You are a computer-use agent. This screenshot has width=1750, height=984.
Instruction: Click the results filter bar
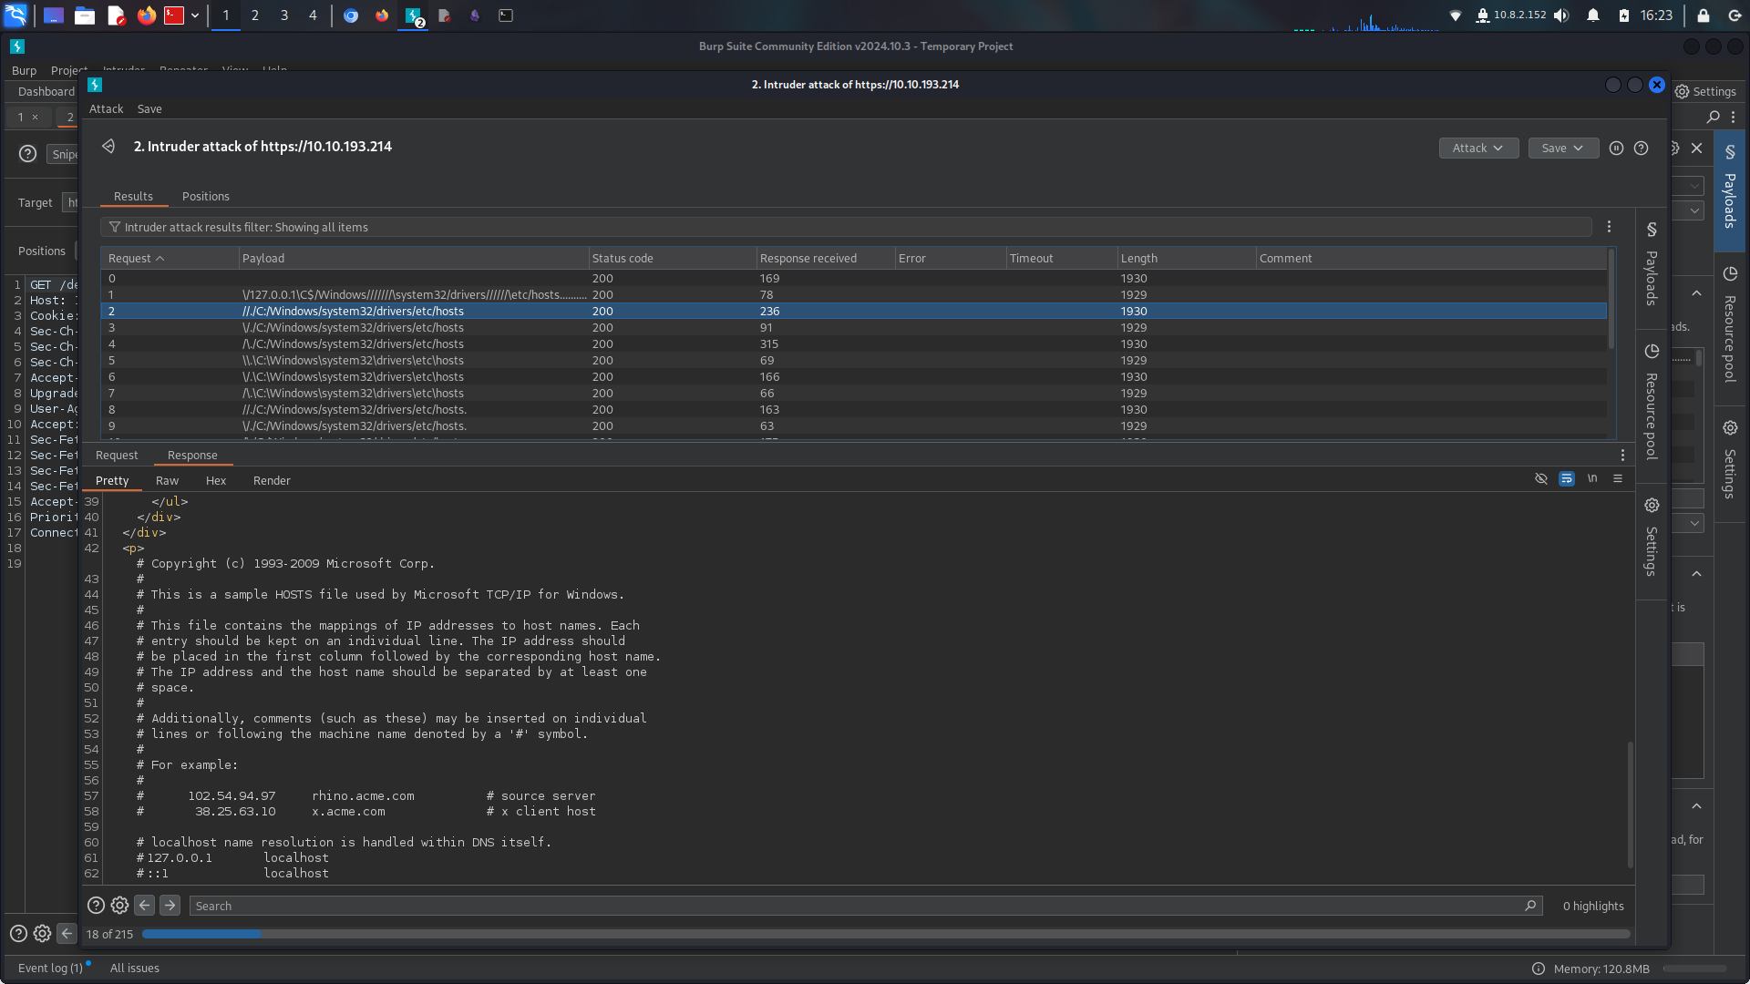pos(847,227)
